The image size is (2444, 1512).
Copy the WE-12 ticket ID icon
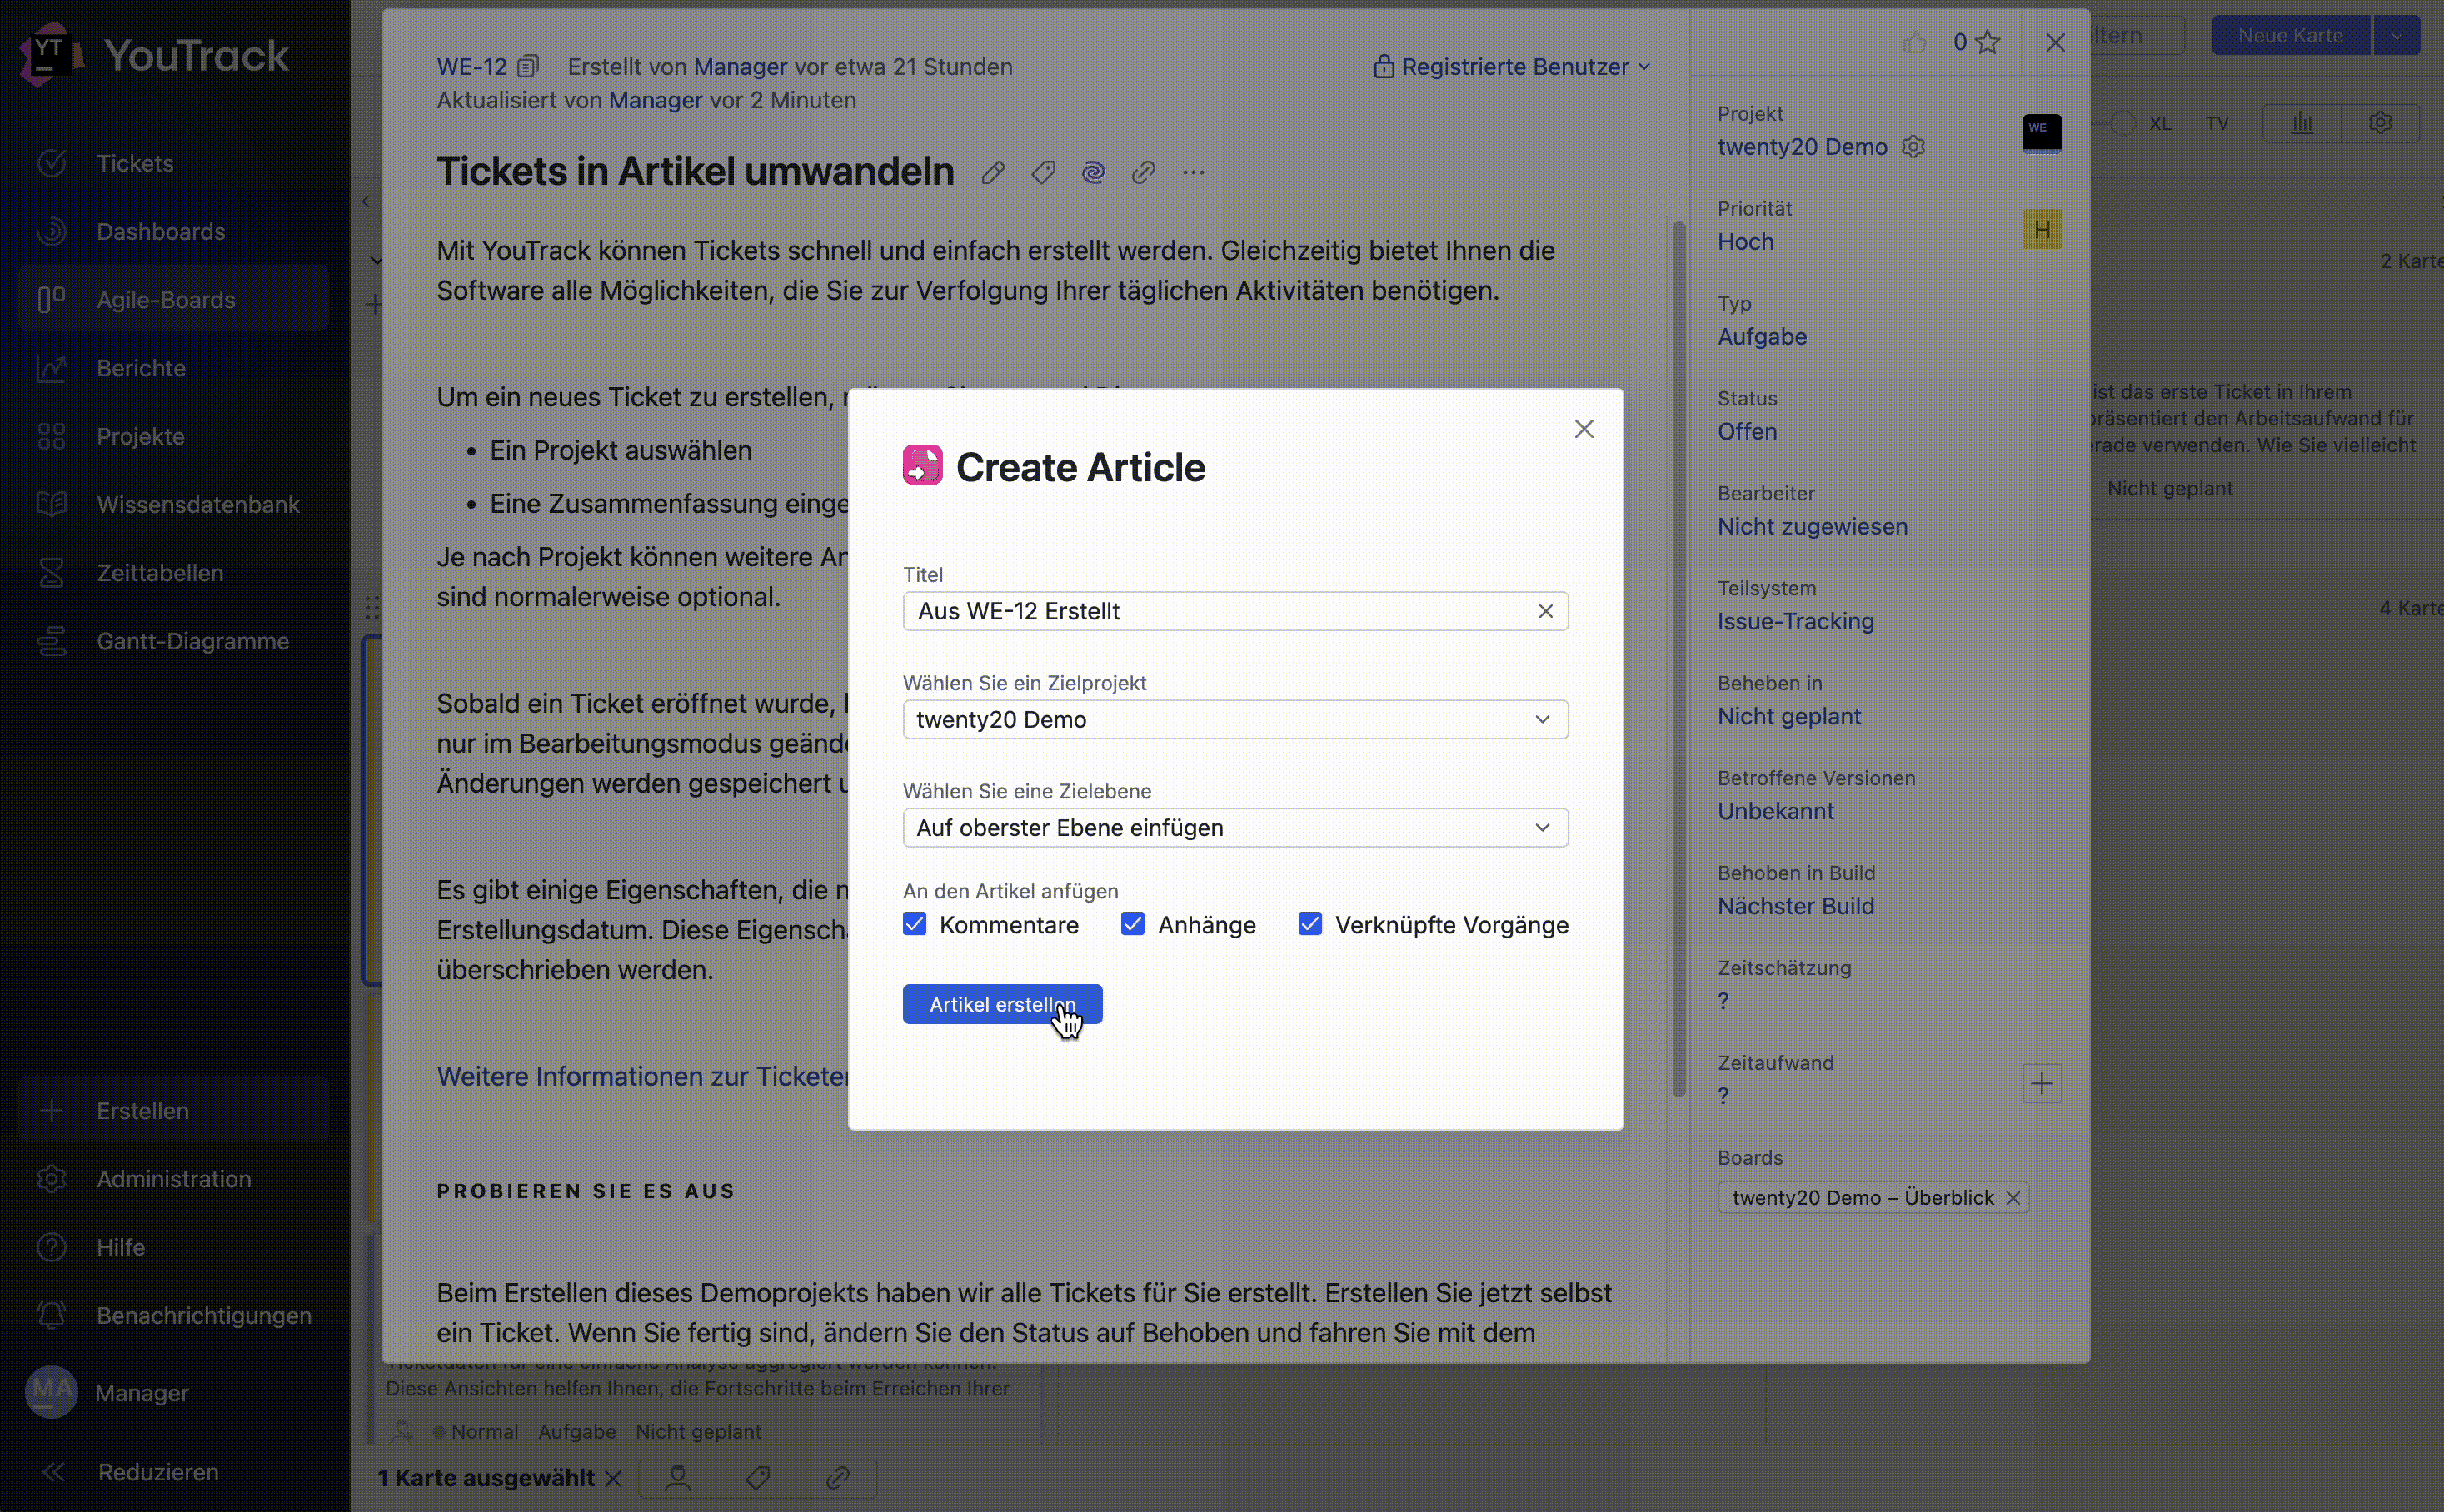tap(528, 67)
